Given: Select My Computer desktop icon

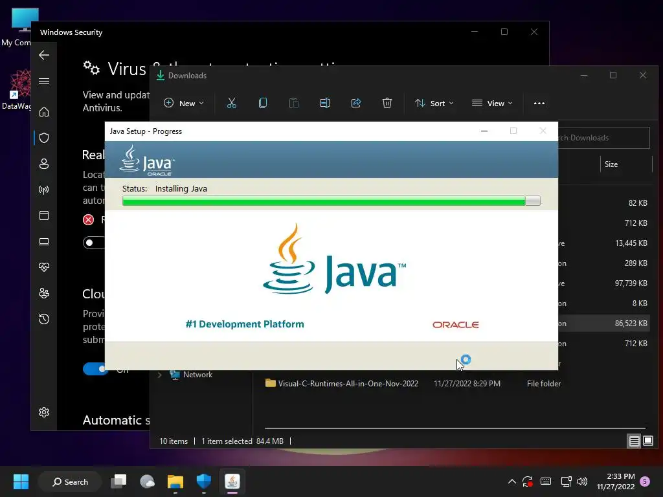Looking at the screenshot, I should 17,27.
